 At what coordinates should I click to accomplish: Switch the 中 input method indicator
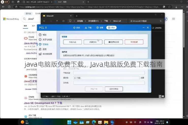tap(135, 122)
